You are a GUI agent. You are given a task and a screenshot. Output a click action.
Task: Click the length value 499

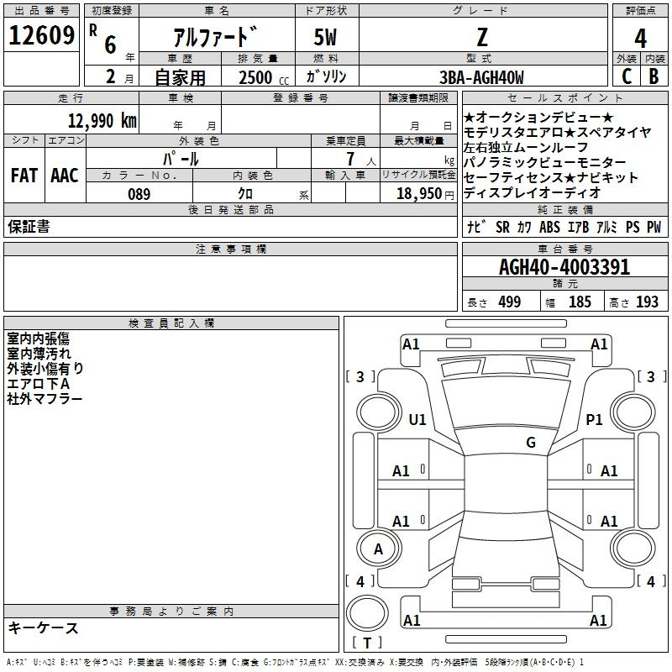[510, 302]
